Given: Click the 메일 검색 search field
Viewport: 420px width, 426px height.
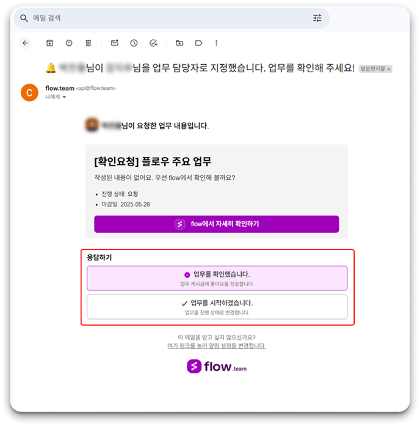Looking at the screenshot, I should [172, 18].
